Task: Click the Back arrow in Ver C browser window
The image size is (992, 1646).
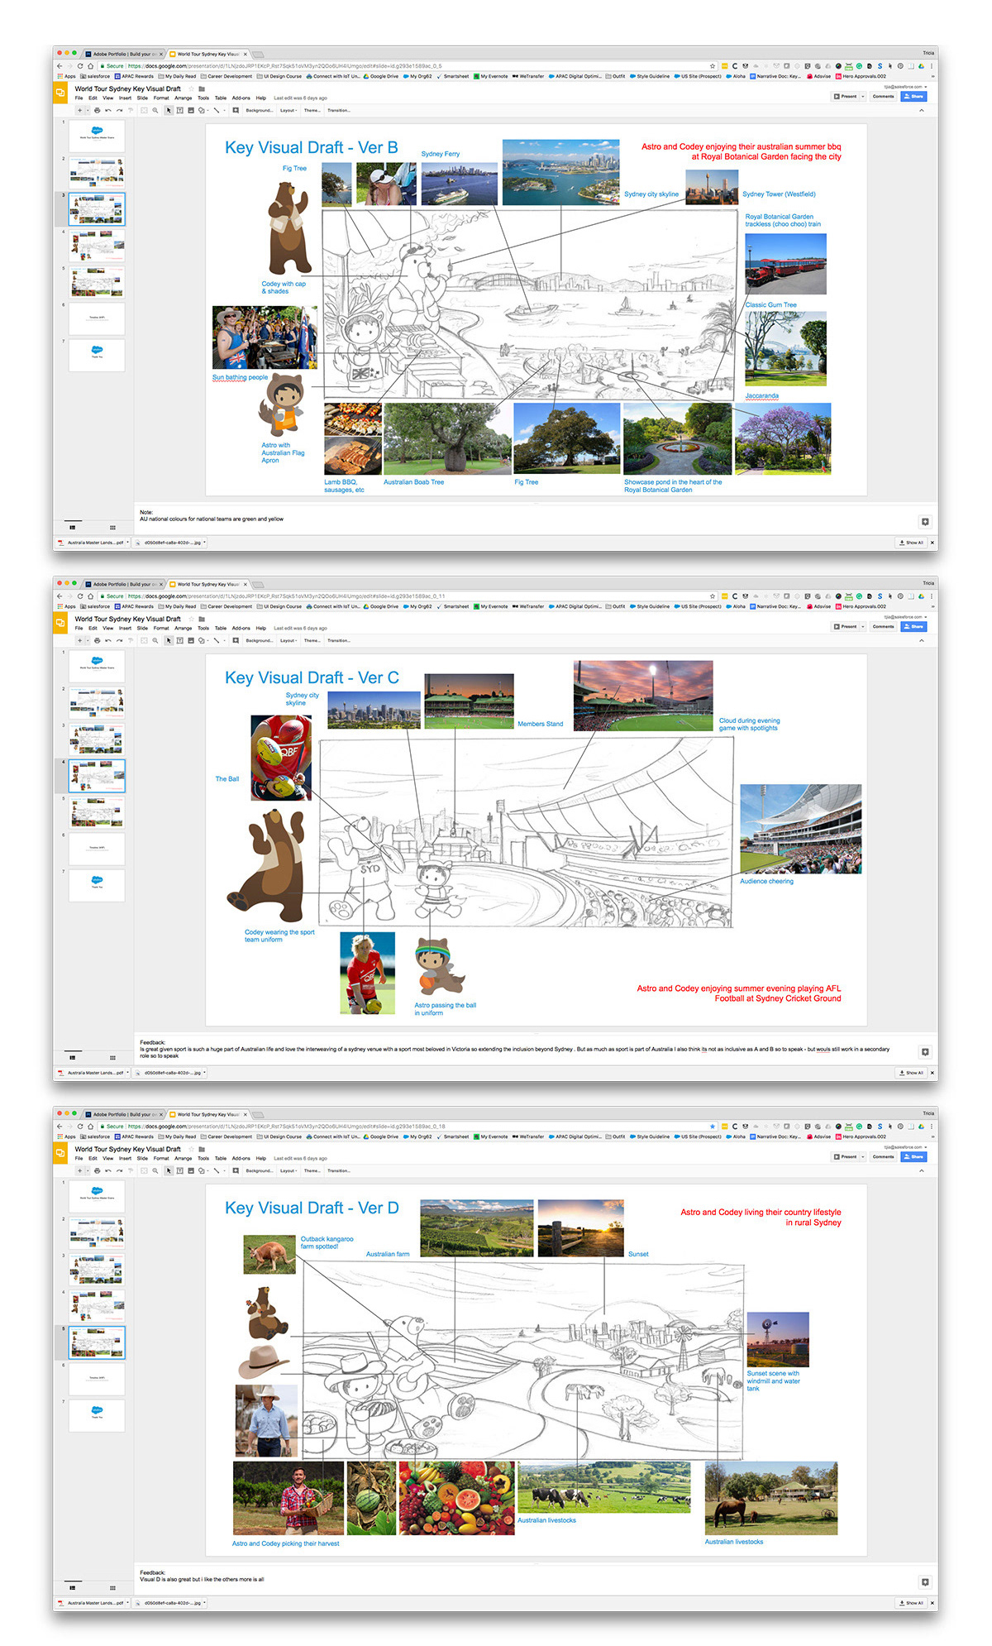Action: [60, 596]
